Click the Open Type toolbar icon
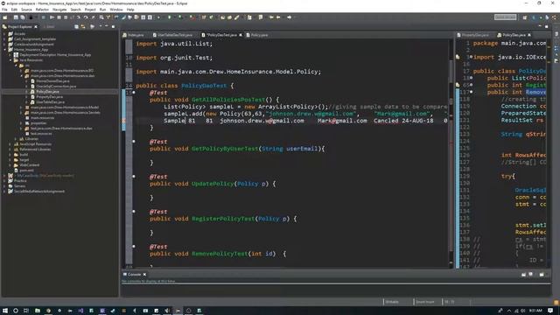Viewport: 560px width, 315px height. (x=222, y=17)
